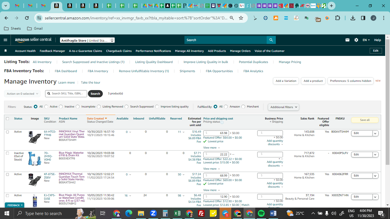Reload the page
Viewport: 390px width, 219px height.
[27, 18]
